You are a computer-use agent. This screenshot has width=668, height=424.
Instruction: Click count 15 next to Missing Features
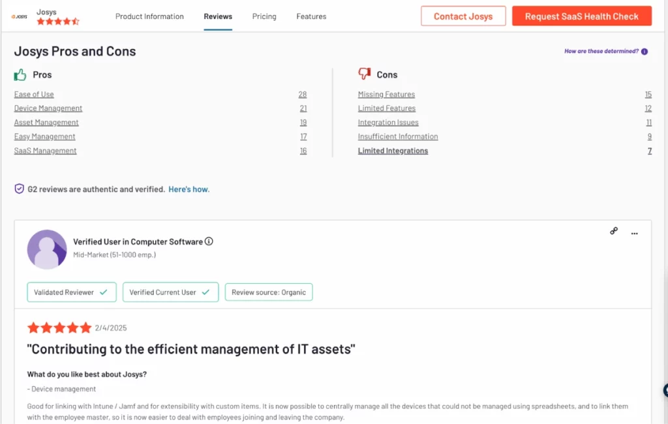point(648,94)
